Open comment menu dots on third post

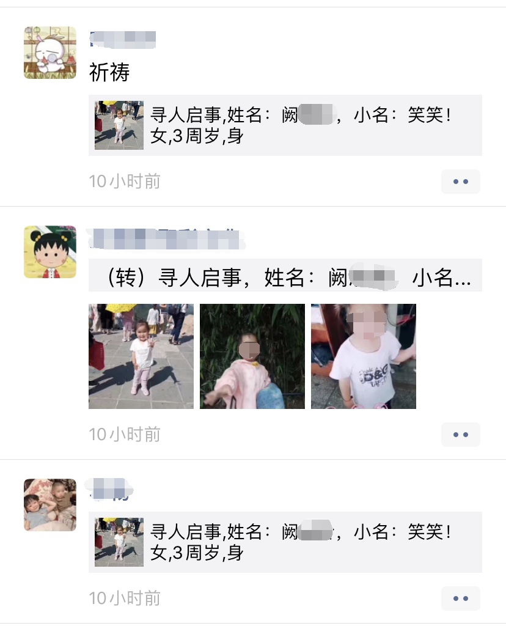point(461,598)
